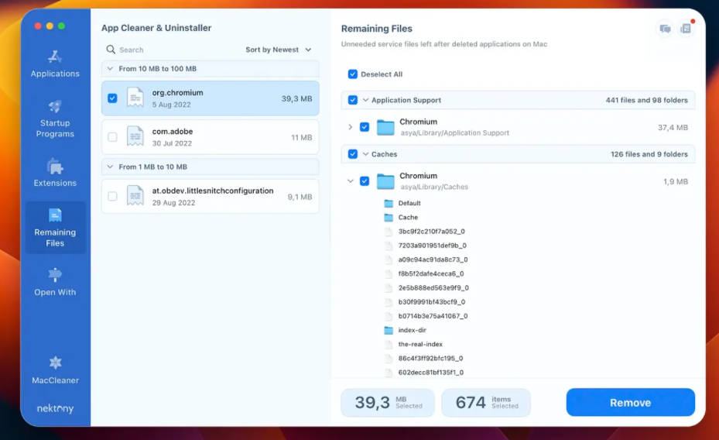Click the com.adobe file icon
The width and height of the screenshot is (719, 440).
[135, 137]
